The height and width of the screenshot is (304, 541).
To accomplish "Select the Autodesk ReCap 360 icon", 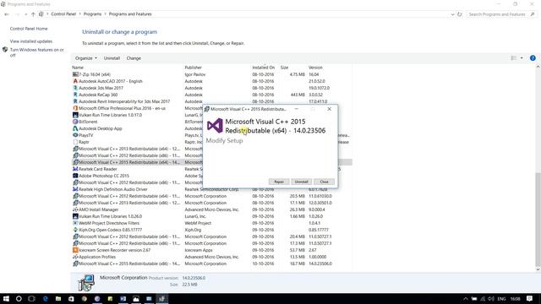I will click(75, 95).
